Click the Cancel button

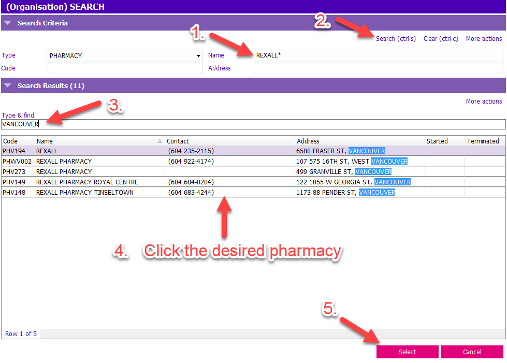point(472,352)
